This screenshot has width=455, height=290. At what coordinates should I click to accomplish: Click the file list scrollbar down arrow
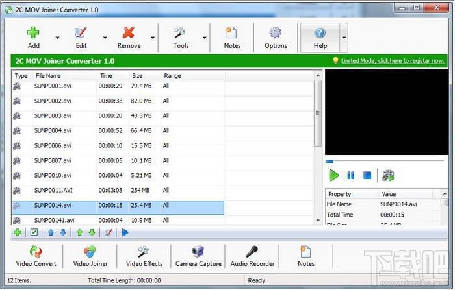point(318,221)
